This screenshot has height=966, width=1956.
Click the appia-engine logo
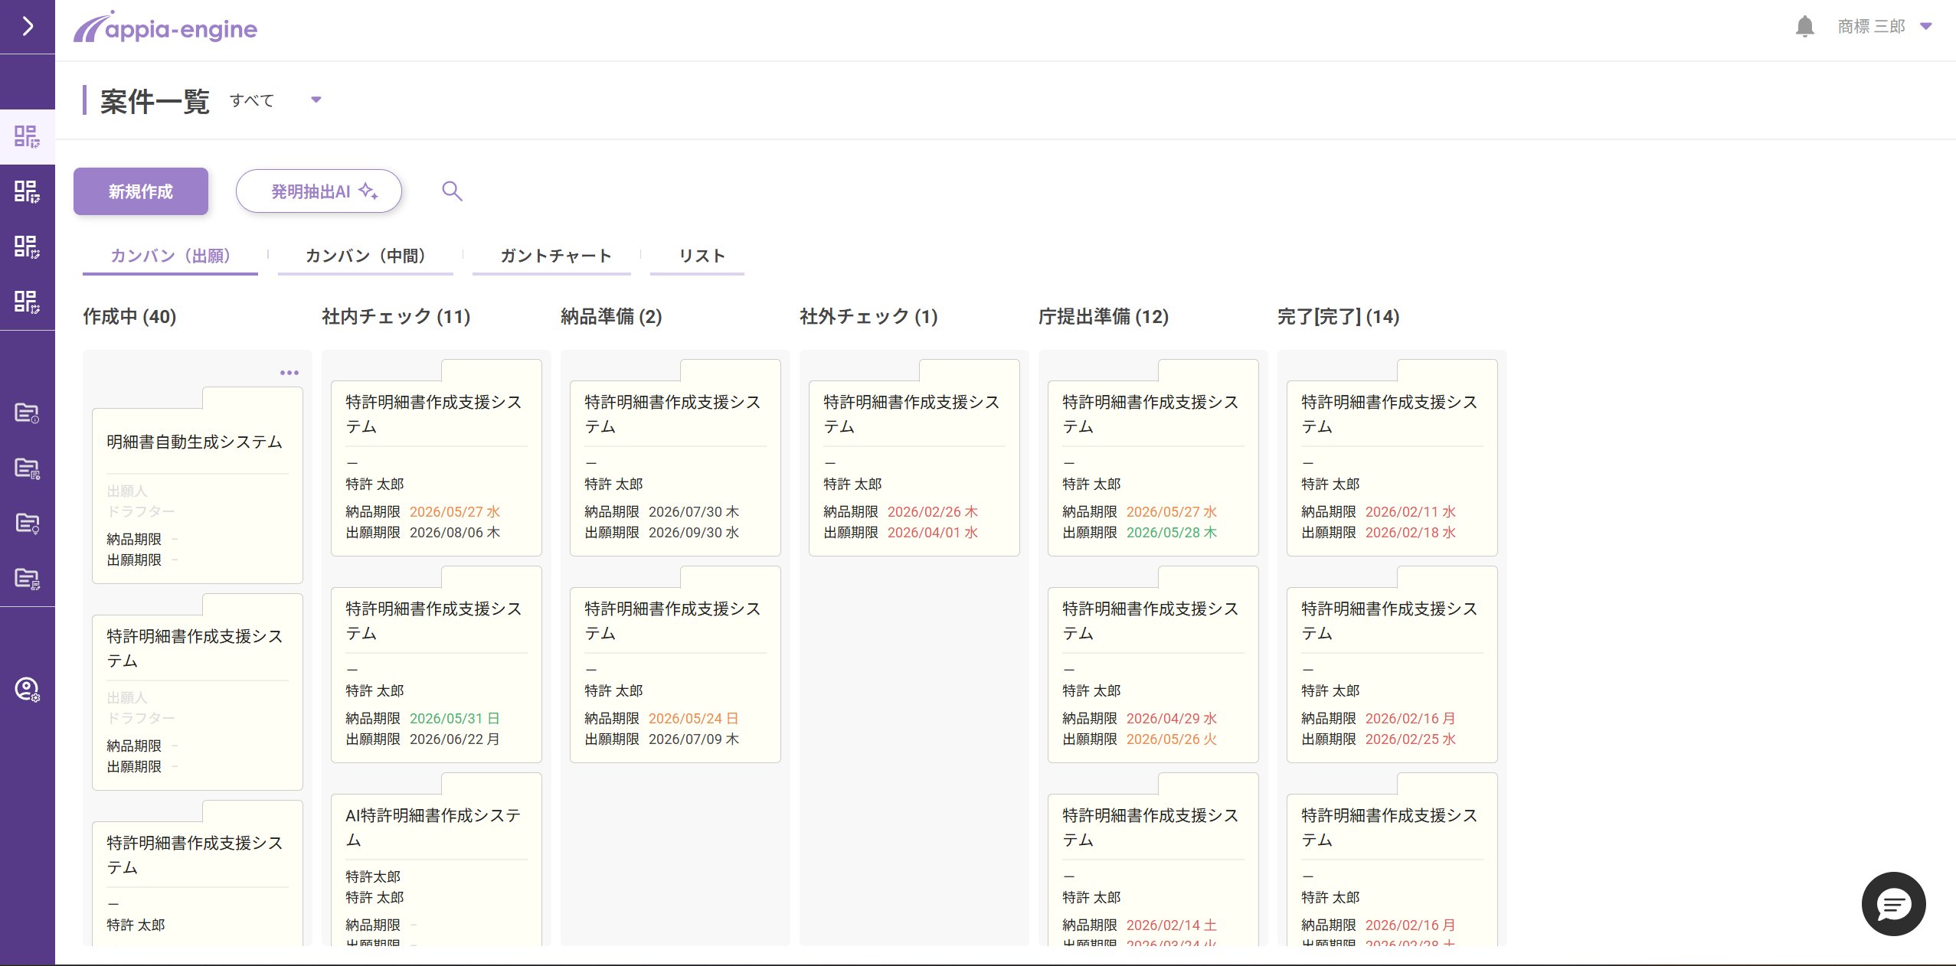165,28
